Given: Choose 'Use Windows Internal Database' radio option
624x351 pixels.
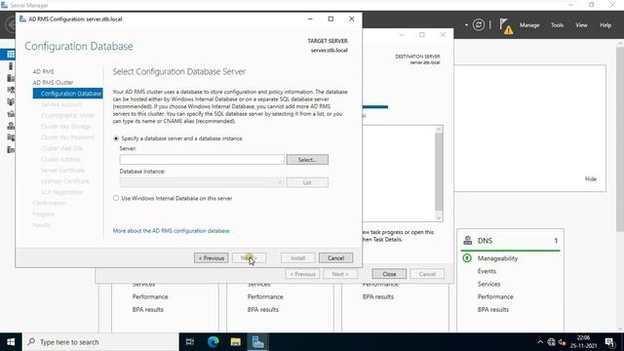Looking at the screenshot, I should (x=116, y=198).
